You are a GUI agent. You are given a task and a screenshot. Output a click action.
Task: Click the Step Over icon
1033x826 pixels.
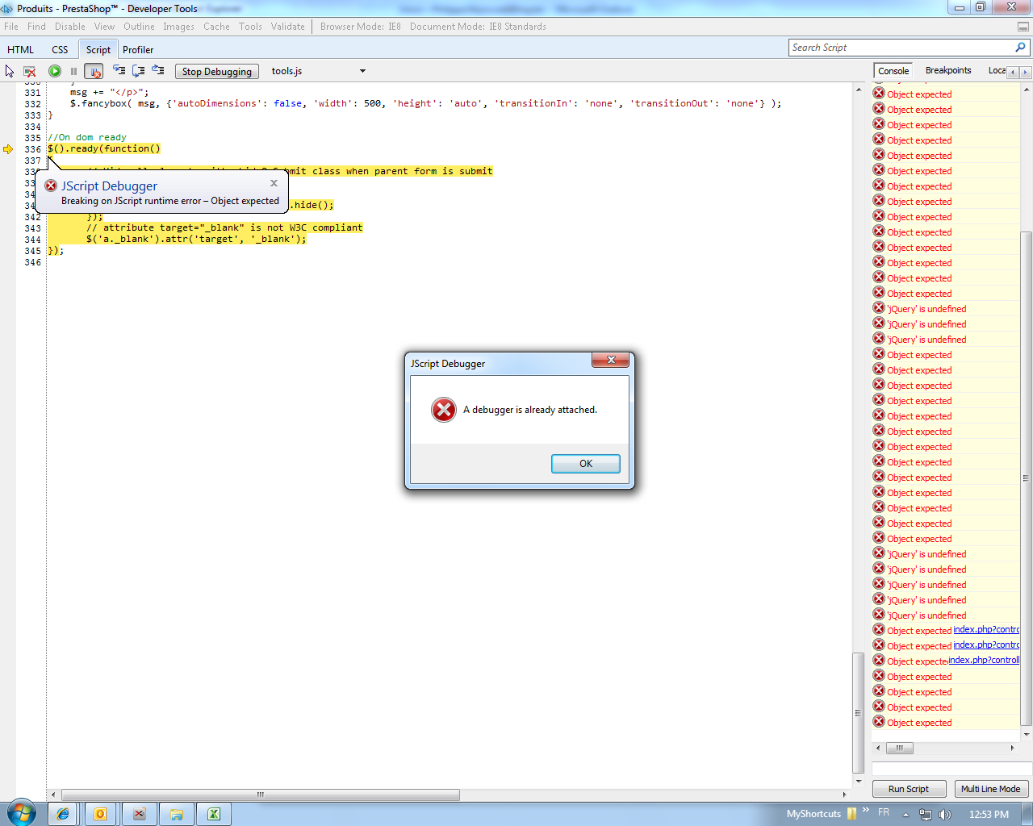coord(139,70)
